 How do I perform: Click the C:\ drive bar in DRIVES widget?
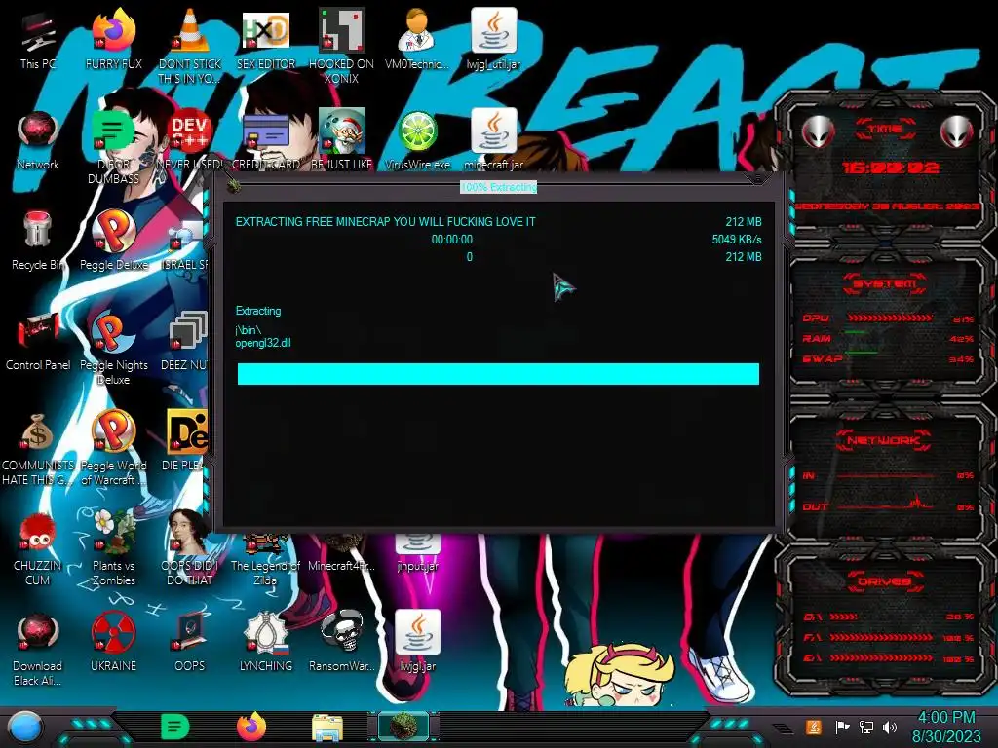click(844, 617)
